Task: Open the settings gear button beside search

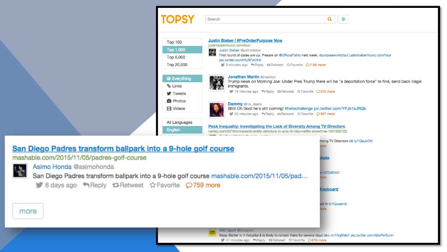Action: click(343, 19)
